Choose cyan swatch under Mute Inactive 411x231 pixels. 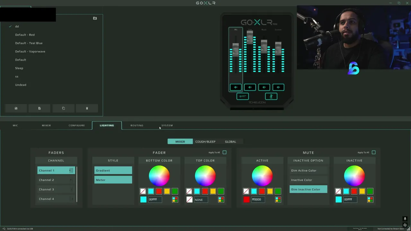pos(346,191)
